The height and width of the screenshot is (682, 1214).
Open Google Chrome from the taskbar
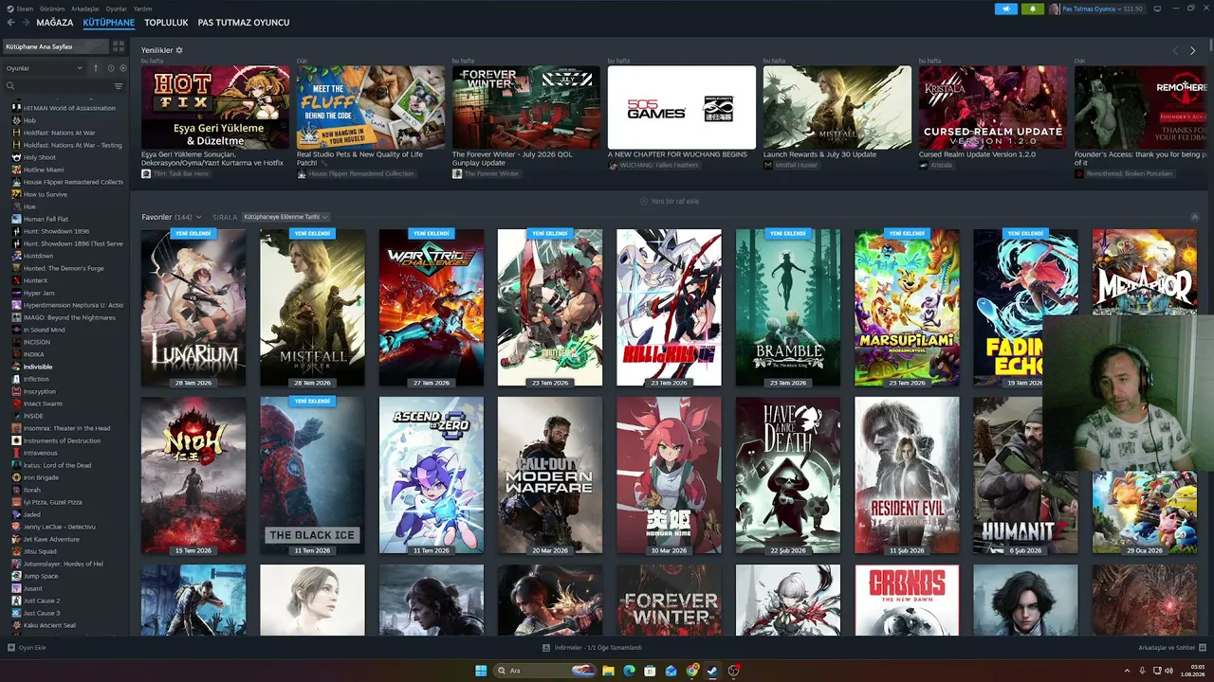point(692,671)
